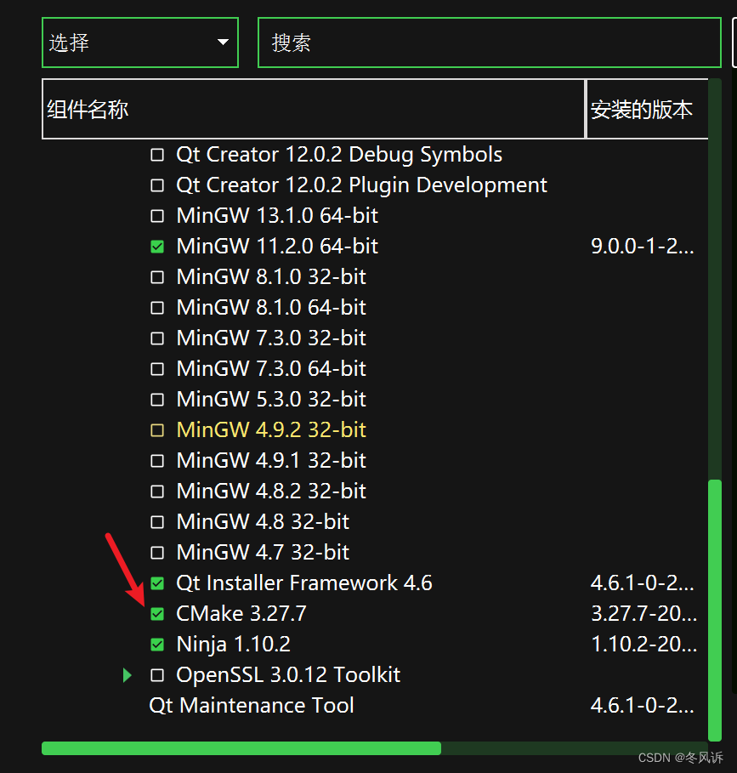This screenshot has height=773, width=737.
Task: Expand the OpenSSL 3.0.12 Toolkit entry
Action: 127,674
